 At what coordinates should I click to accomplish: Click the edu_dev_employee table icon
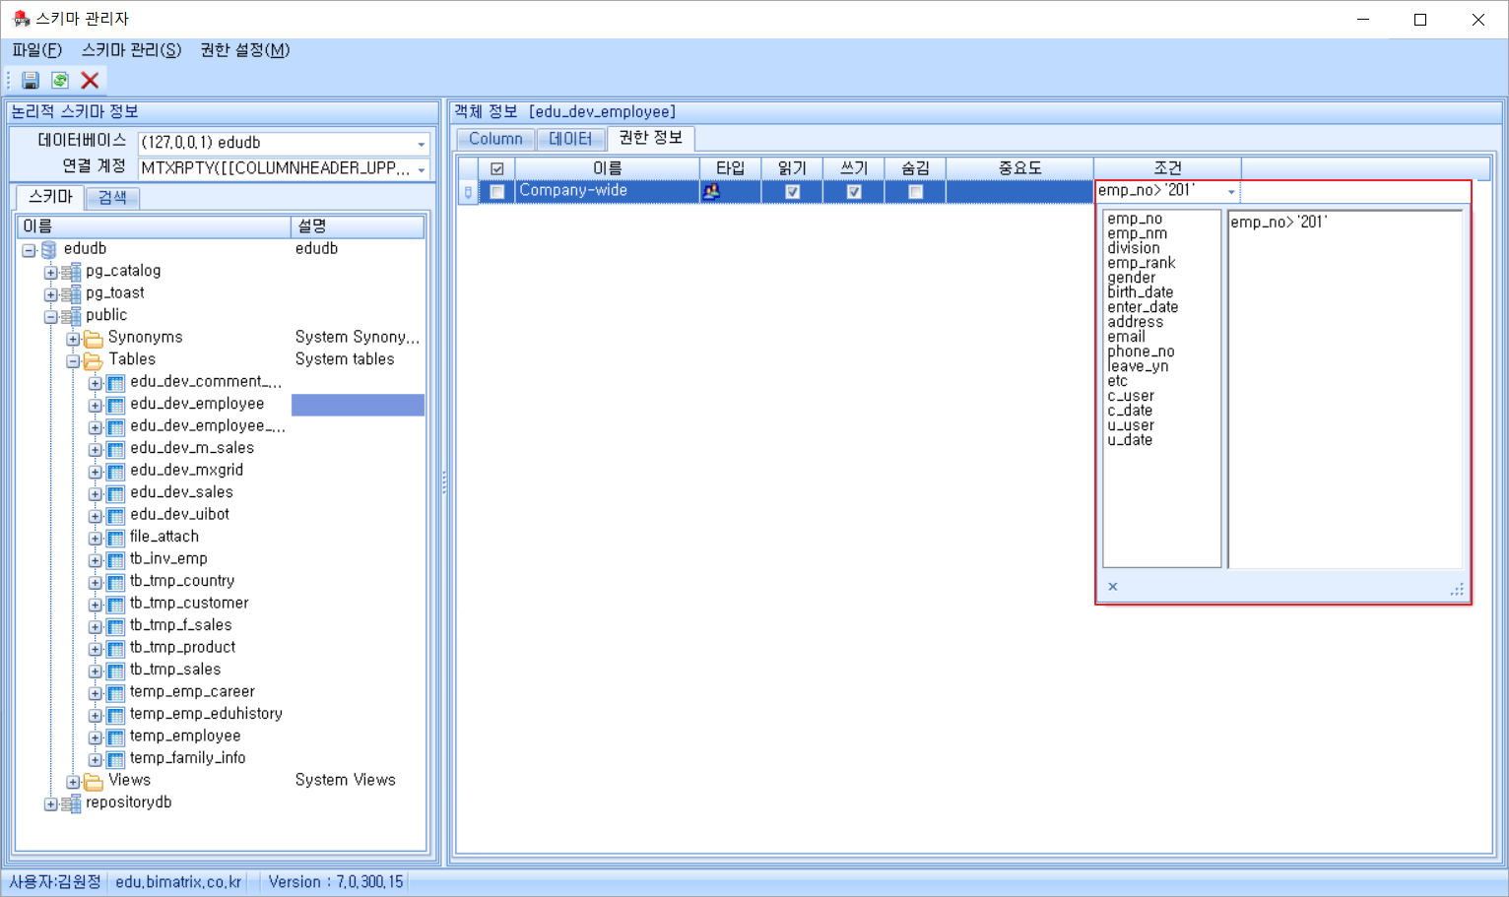point(115,405)
